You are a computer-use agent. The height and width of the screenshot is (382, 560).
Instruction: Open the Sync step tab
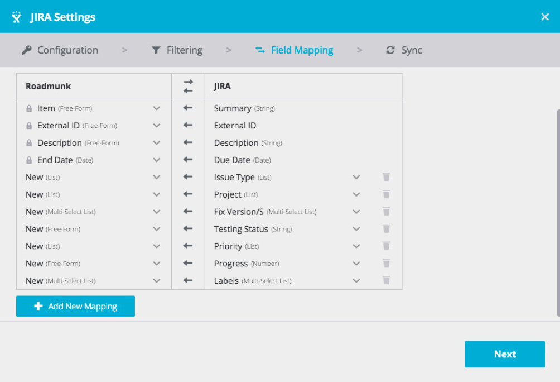point(404,50)
